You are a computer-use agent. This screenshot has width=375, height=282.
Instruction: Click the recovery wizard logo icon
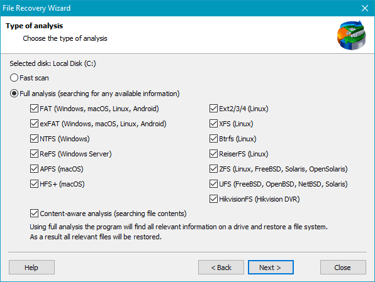351,35
